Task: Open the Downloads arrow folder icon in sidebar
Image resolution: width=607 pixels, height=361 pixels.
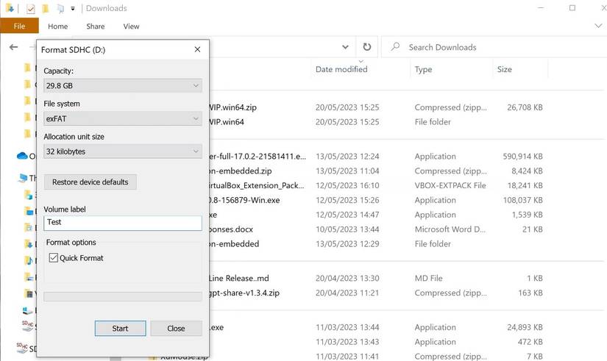Action: (28, 244)
